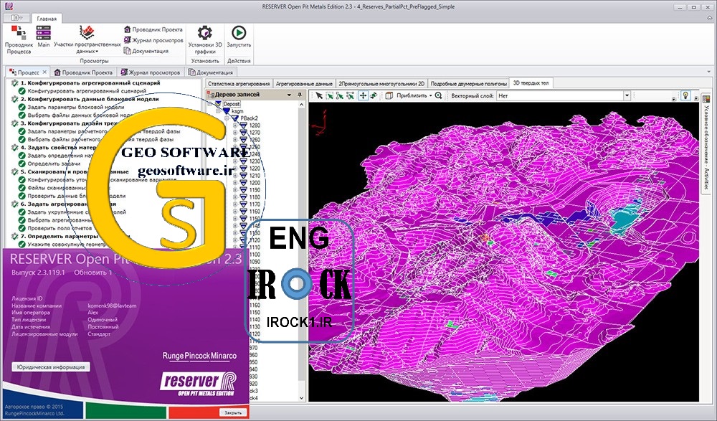The height and width of the screenshot is (421, 717).
Task: Click the check icon beside Определить задачи
Action: pos(22,164)
